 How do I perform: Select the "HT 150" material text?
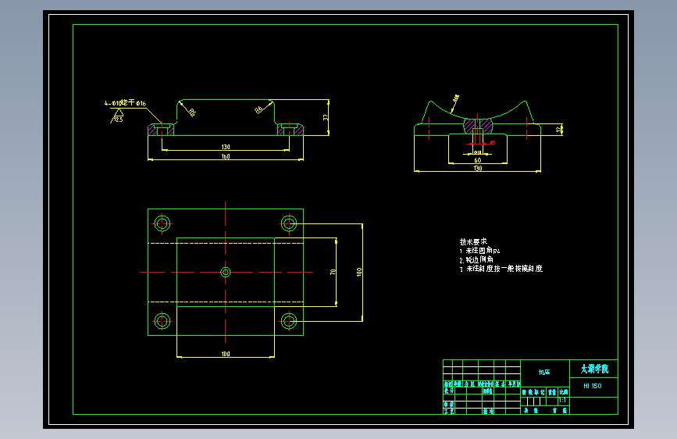tap(593, 386)
